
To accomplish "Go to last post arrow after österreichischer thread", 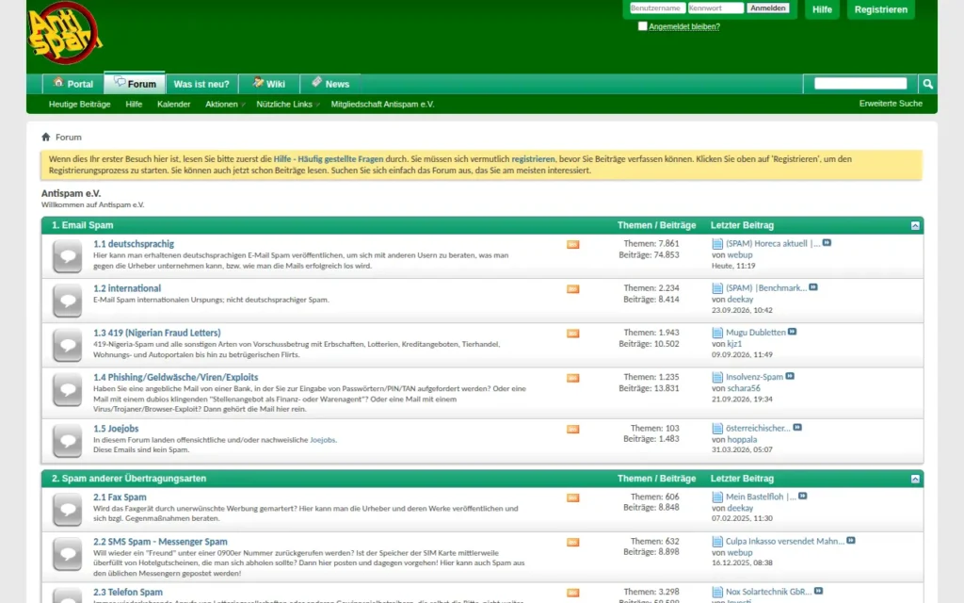I will [797, 428].
